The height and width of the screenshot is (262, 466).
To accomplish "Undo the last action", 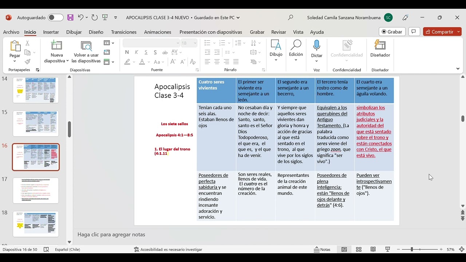I will 81,17.
